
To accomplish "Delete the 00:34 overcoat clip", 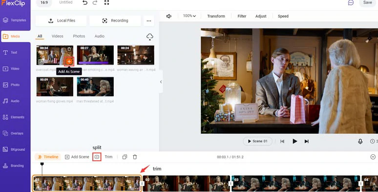I will [x=69, y=49].
